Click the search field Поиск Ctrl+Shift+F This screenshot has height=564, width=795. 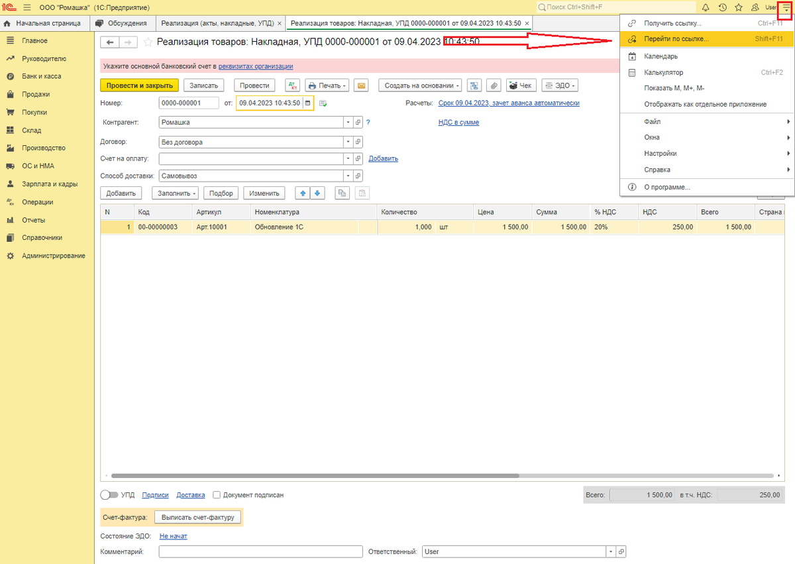point(616,7)
